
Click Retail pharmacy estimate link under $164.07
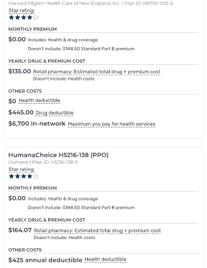pos(97,231)
